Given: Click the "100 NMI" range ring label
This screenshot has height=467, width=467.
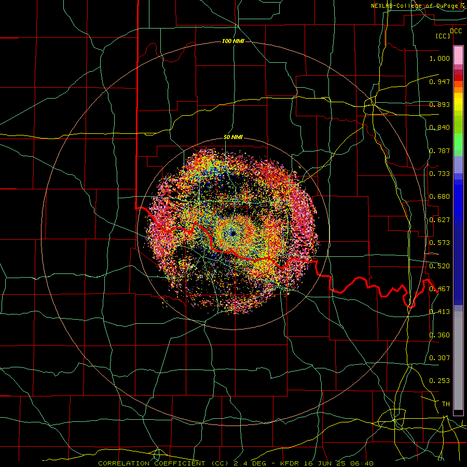Looking at the screenshot, I should (233, 41).
